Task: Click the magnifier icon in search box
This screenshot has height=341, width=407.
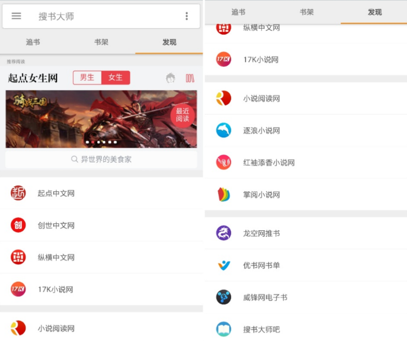Action: pos(74,159)
